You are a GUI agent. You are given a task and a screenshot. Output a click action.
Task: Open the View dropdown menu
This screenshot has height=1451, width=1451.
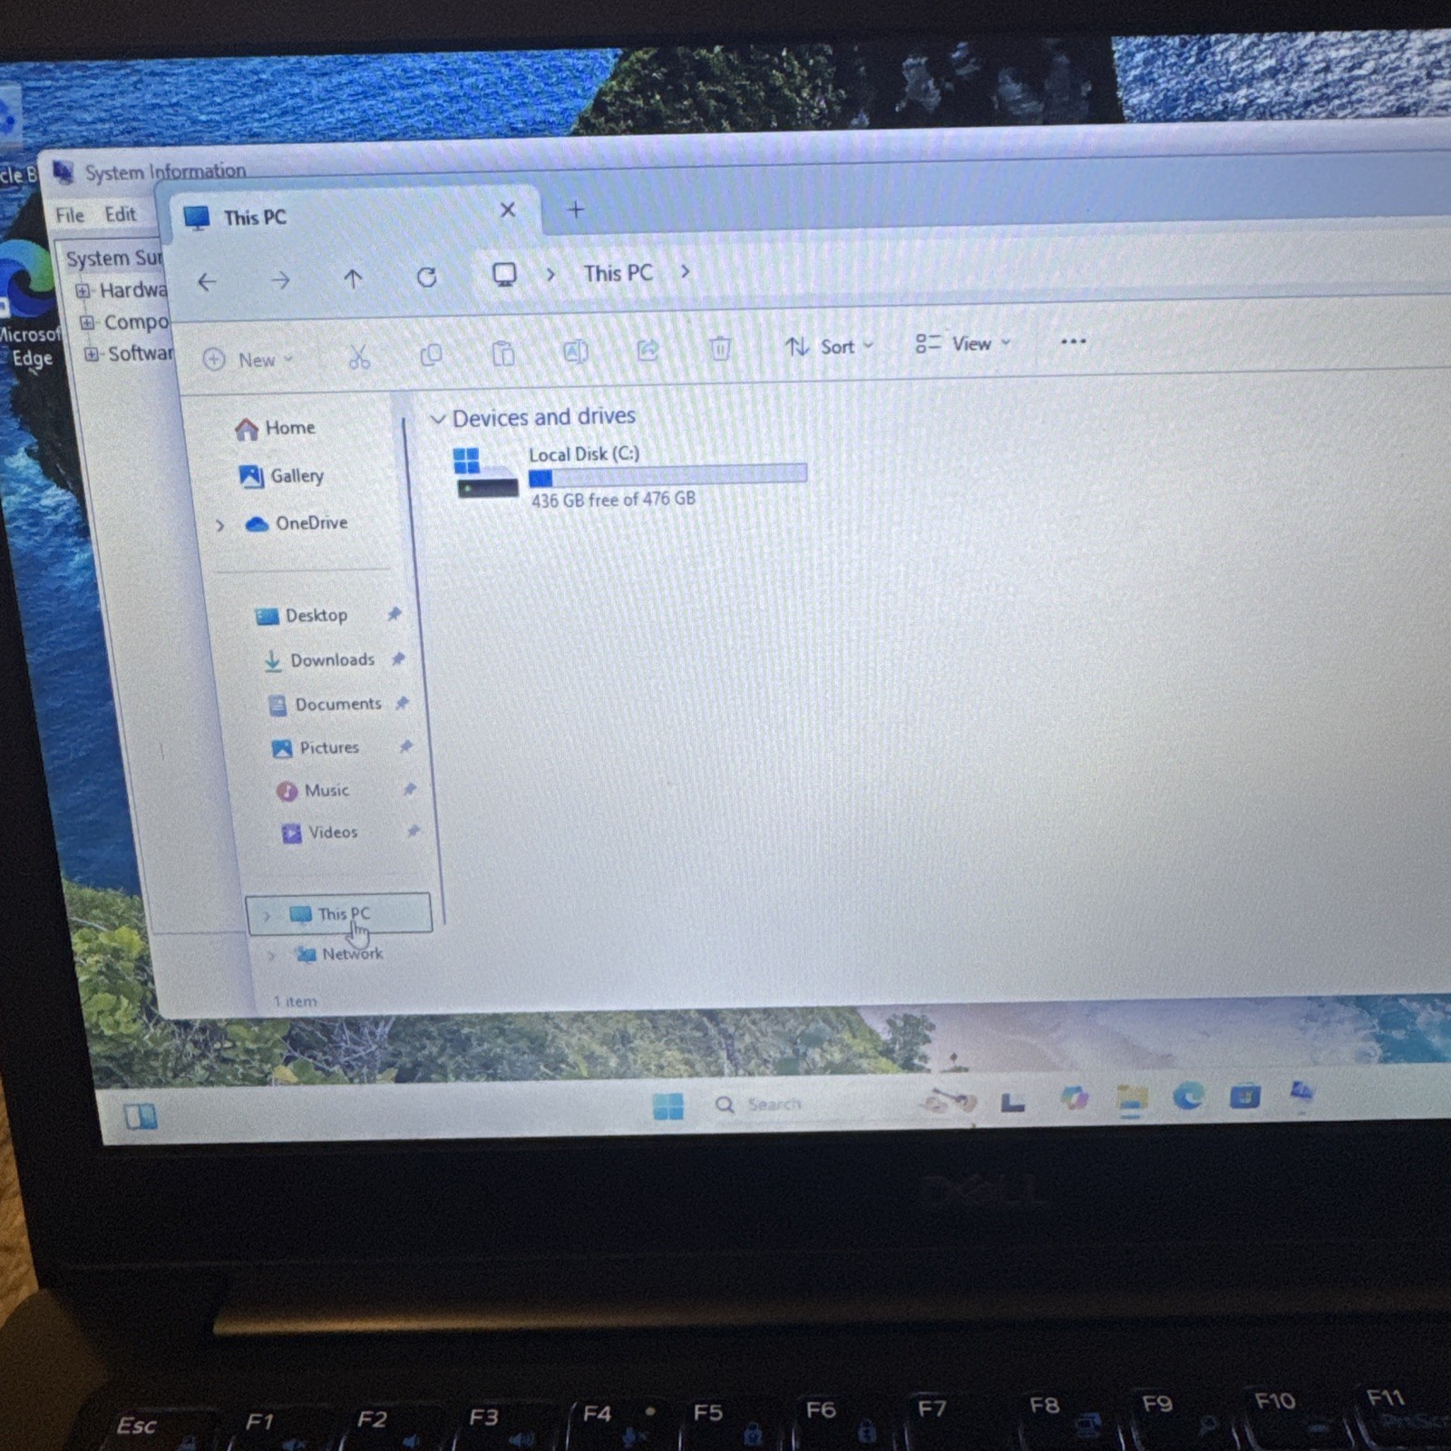pyautogui.click(x=962, y=344)
